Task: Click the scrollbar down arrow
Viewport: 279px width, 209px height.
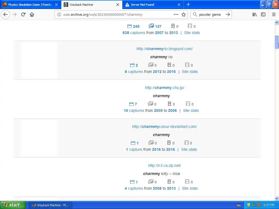Action: [277, 198]
